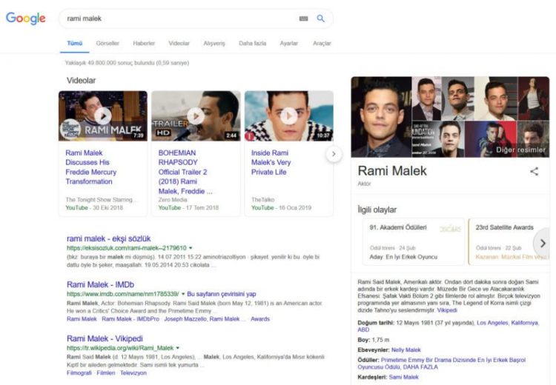Open Nelly Malek parent link
Screen dimensions: 556x385
(x=406, y=349)
